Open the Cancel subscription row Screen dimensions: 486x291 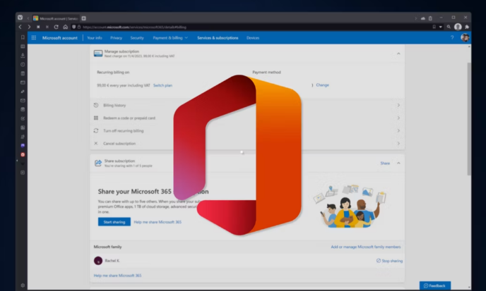point(247,143)
